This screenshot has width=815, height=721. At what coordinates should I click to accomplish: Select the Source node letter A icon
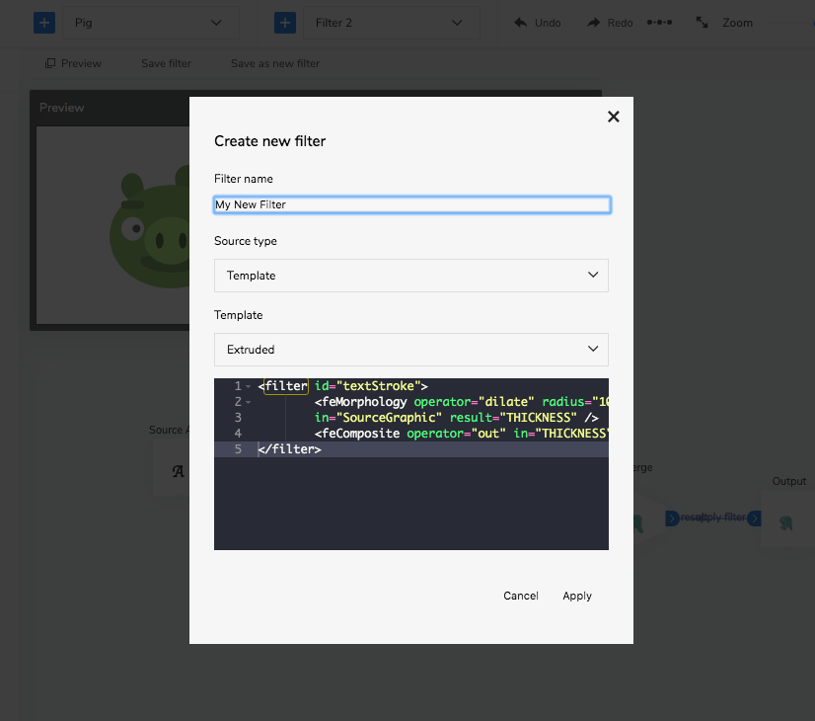point(178,471)
